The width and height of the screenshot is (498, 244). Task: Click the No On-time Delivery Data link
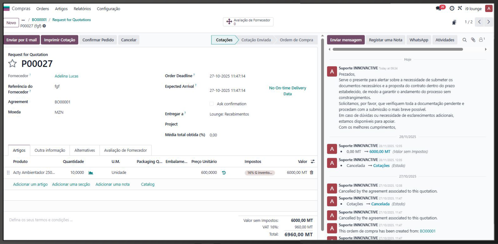[287, 91]
